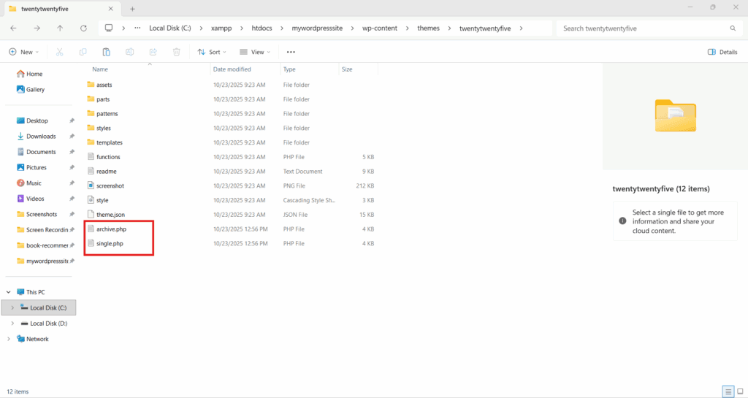Viewport: 748px width, 398px height.
Task: Click the Copy icon in toolbar
Action: [83, 52]
